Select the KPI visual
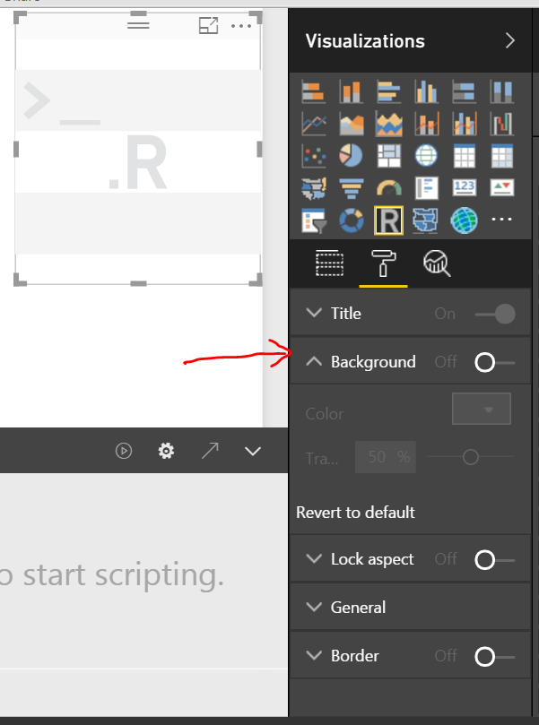The width and height of the screenshot is (539, 725). pos(502,188)
